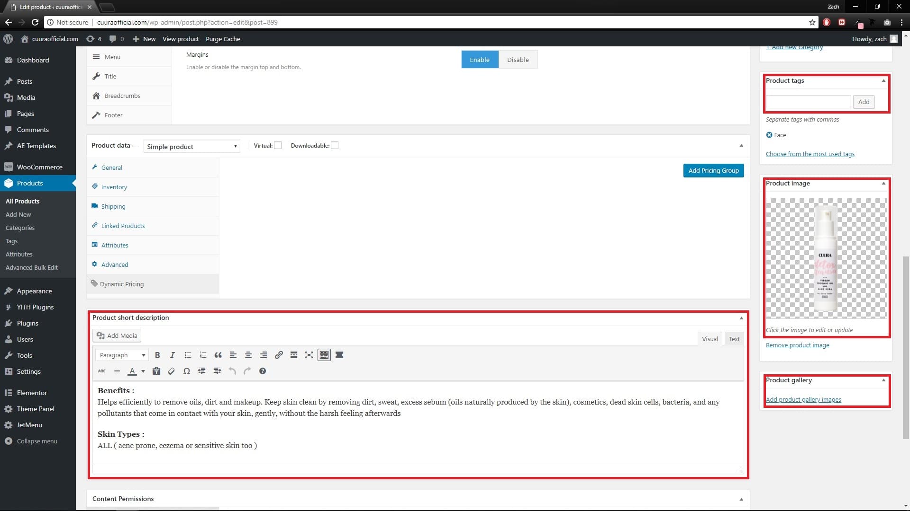910x511 pixels.
Task: Click the coupon shortcode icon in editor toolbar
Action: point(339,355)
